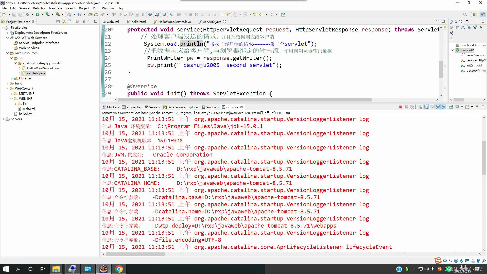Switch to the web.xml editor tab
The width and height of the screenshot is (487, 274).
[111, 22]
